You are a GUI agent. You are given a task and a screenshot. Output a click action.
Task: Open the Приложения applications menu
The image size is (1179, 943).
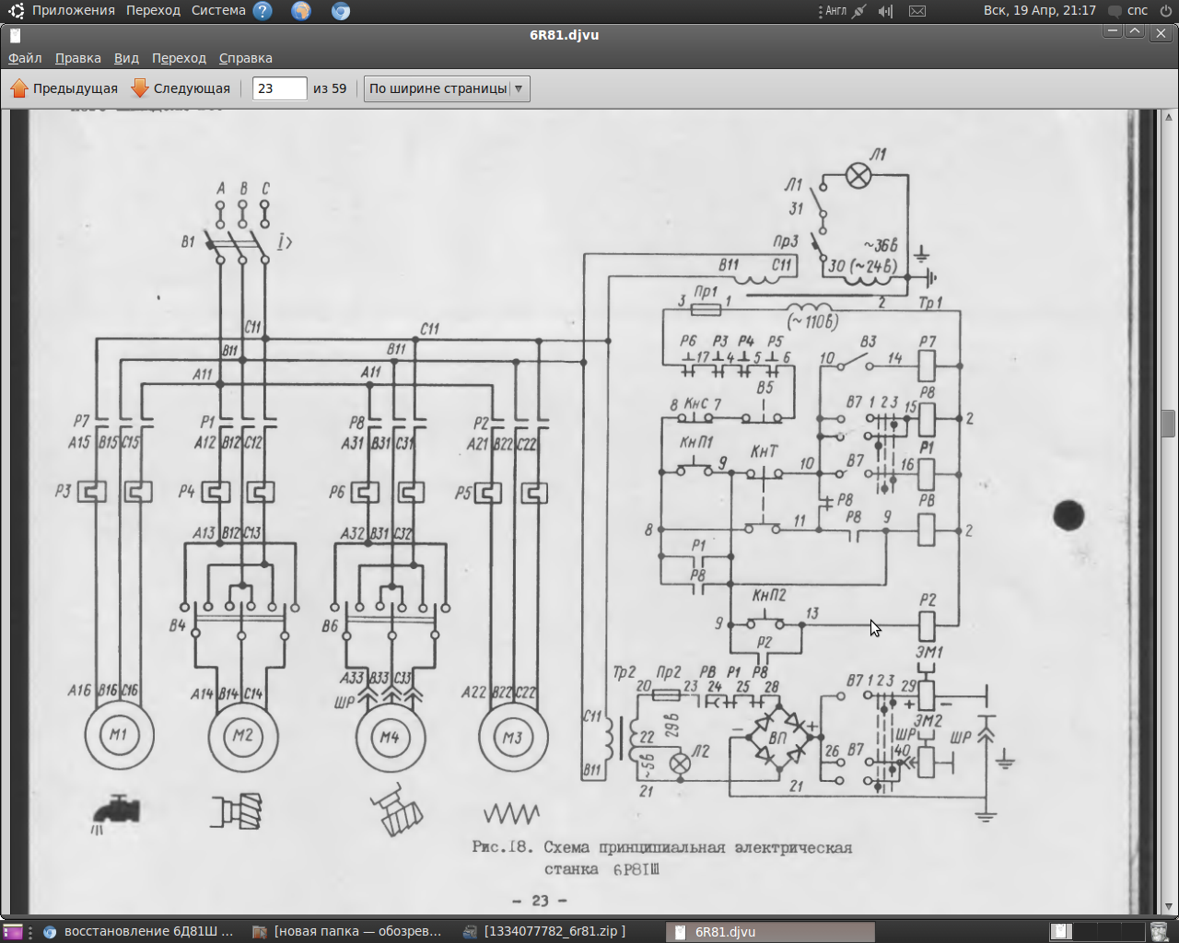pos(73,11)
